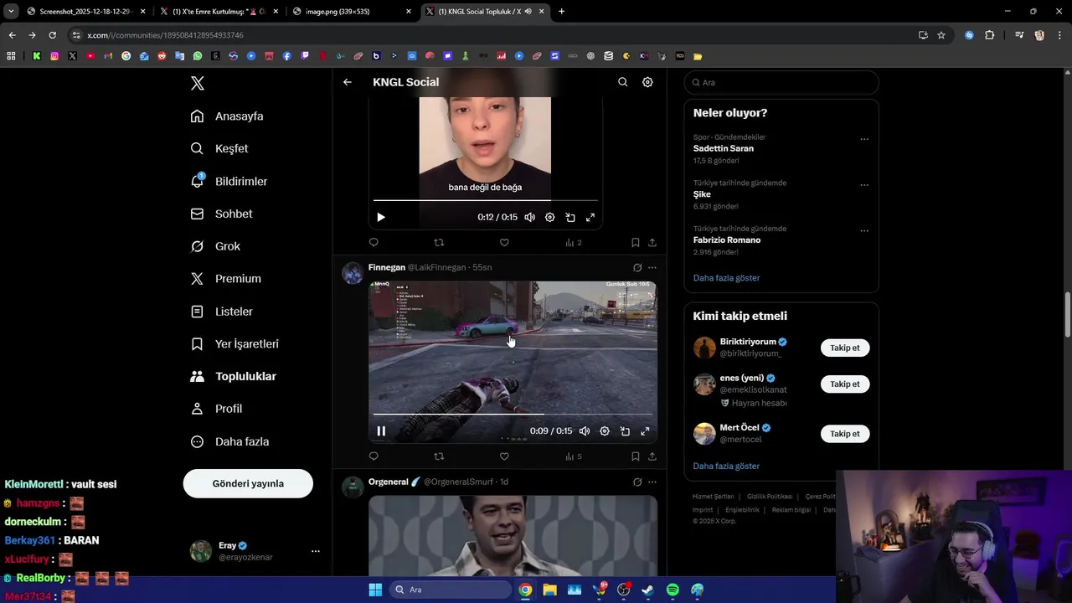The image size is (1072, 603).
Task: Open Keşfet in sidebar
Action: coord(219,148)
